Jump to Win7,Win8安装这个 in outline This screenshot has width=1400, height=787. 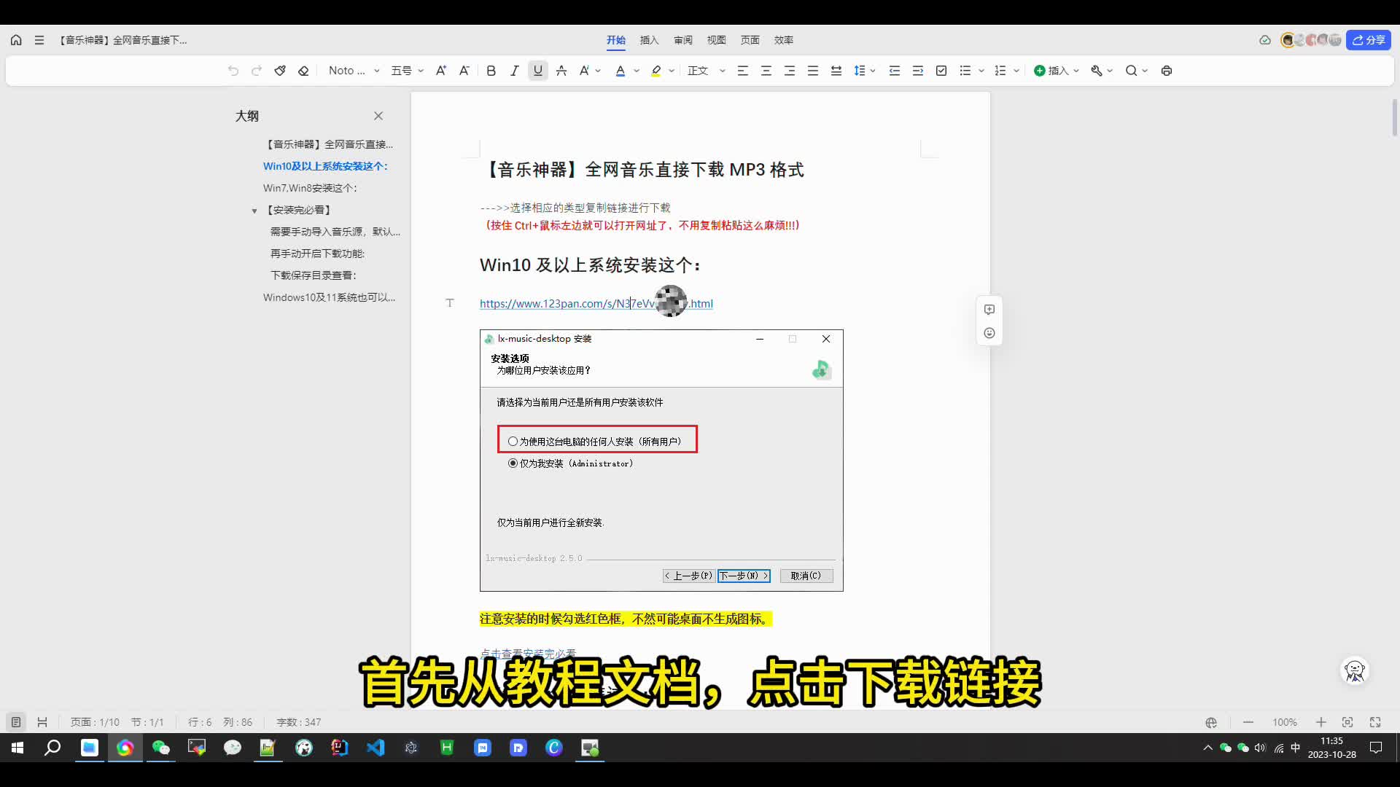[310, 188]
